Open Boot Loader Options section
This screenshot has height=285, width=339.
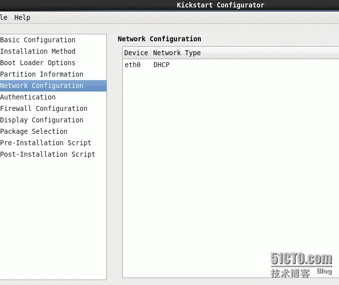[x=53, y=63]
